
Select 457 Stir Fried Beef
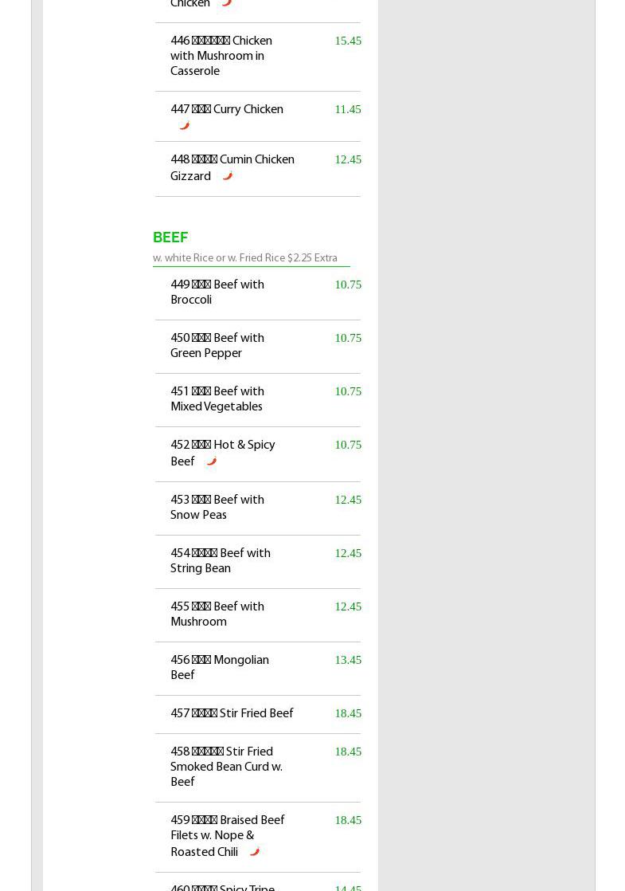pos(232,714)
